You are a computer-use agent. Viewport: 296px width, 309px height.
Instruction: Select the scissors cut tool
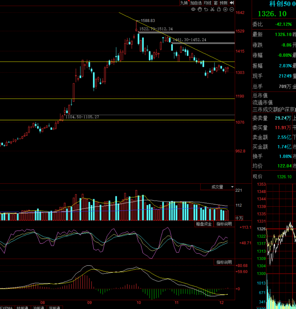pos(212,9)
